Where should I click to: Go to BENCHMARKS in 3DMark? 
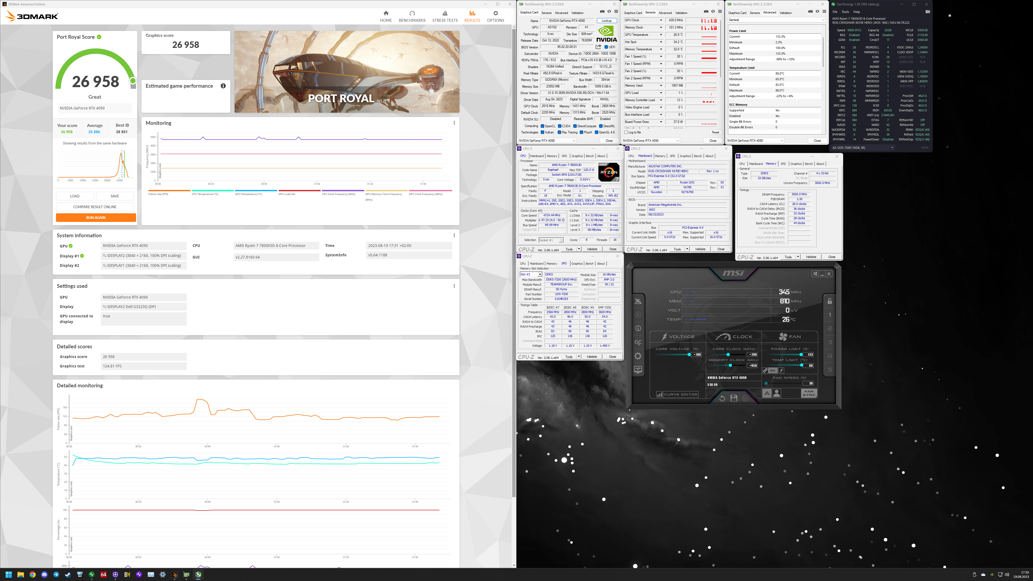(412, 16)
